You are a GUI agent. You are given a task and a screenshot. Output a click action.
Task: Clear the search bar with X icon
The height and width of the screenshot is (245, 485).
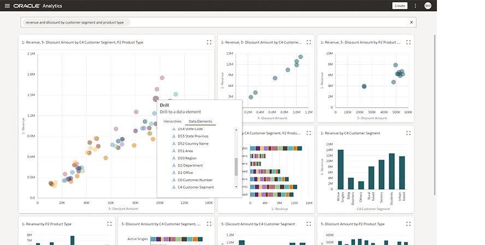point(411,22)
